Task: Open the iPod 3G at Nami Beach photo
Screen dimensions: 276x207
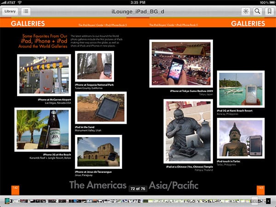Action: [241, 89]
